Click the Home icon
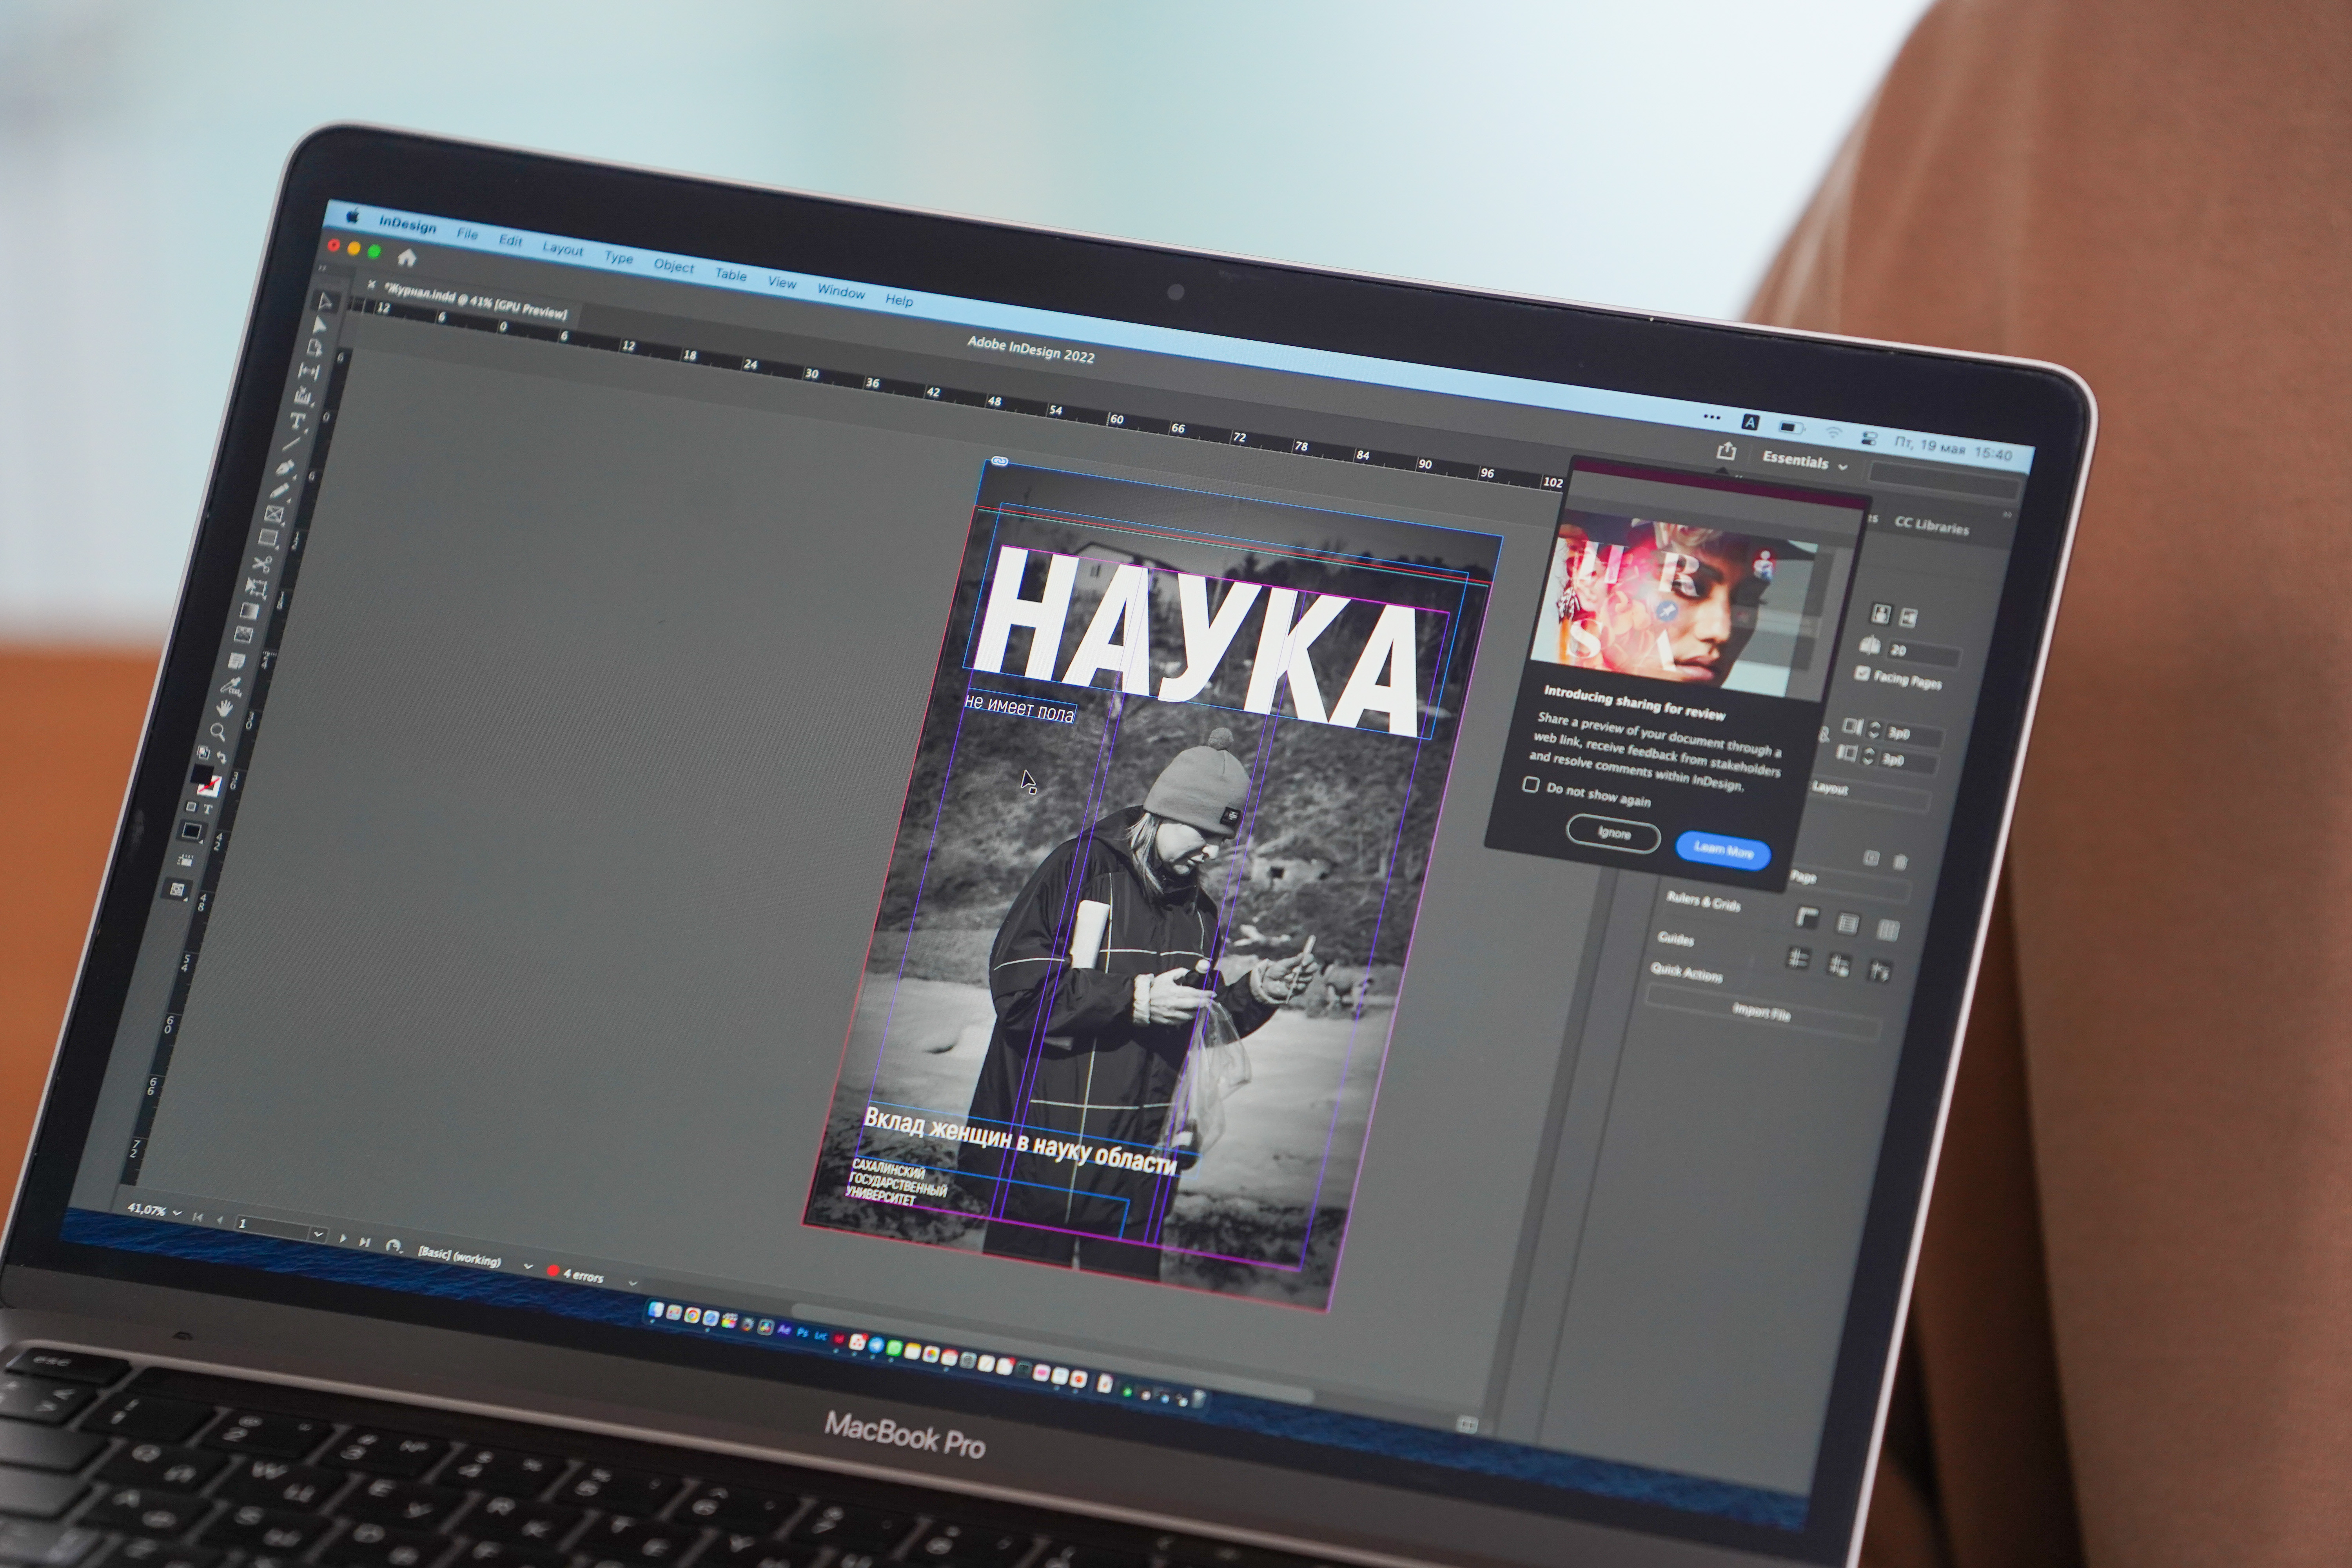 (x=406, y=258)
